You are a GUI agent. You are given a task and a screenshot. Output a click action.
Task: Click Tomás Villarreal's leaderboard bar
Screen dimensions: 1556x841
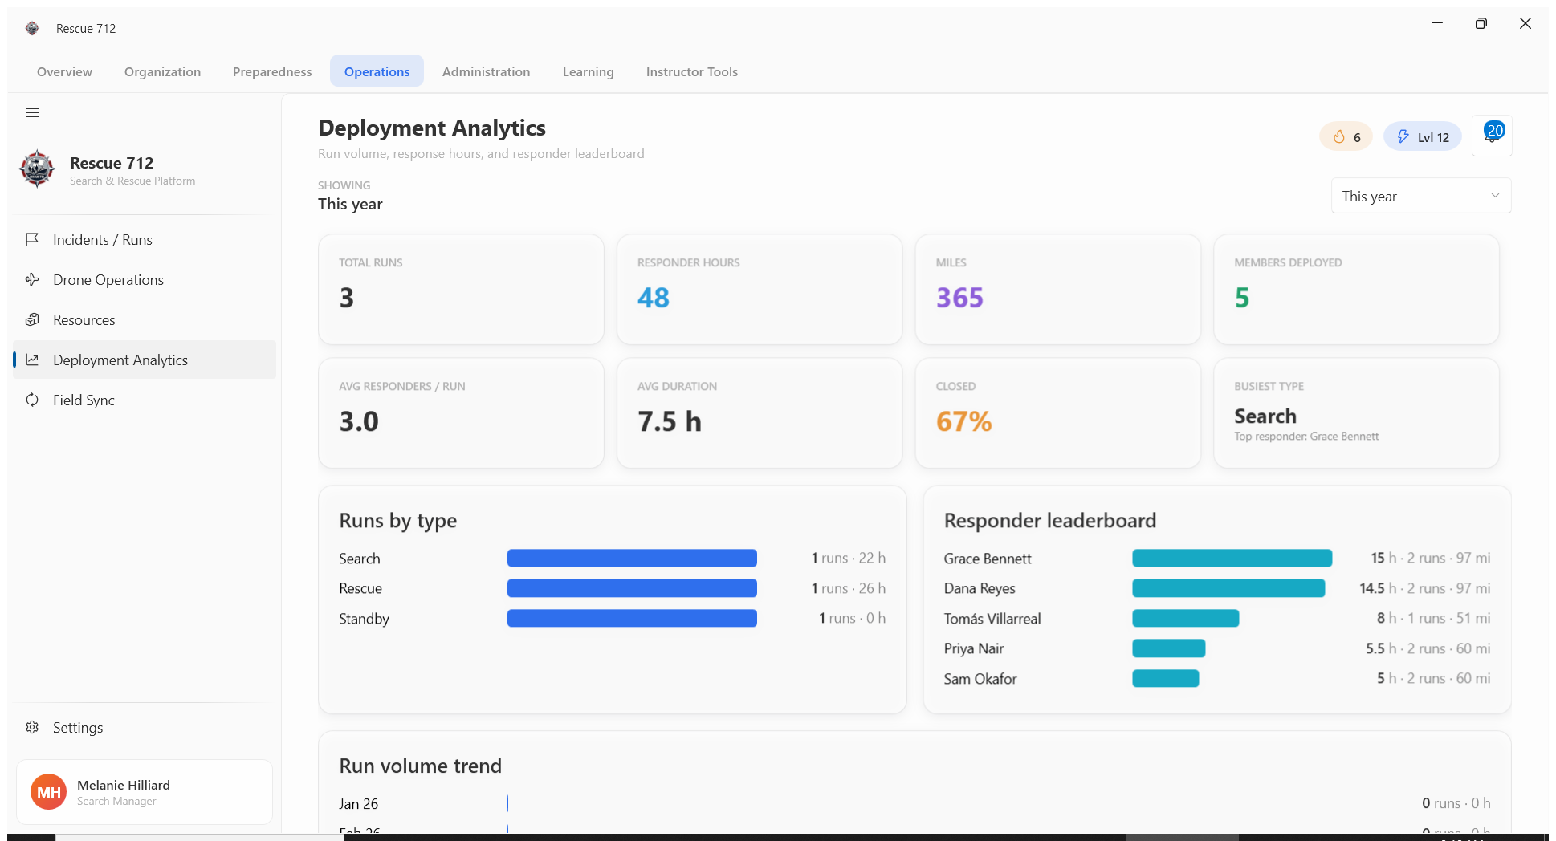click(1185, 618)
